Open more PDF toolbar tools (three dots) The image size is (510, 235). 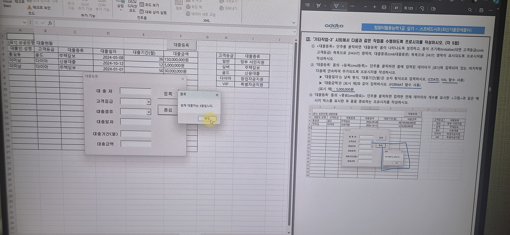coord(352,6)
